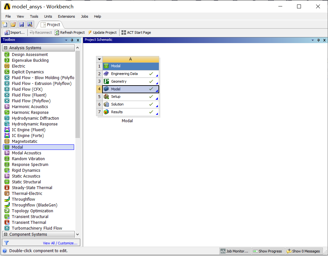Image resolution: width=328 pixels, height=256 pixels.
Task: Click Show 0 Messages button
Action: coord(304,251)
